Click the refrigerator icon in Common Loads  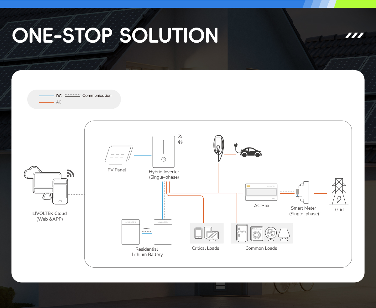pyautogui.click(x=242, y=233)
